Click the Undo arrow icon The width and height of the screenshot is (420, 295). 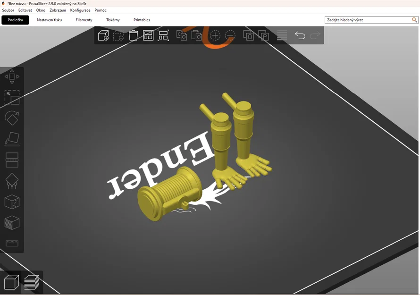click(300, 35)
